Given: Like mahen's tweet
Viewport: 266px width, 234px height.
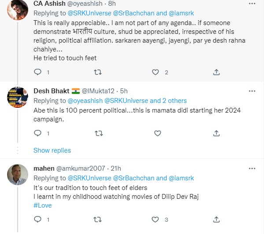Looking at the screenshot, I should tap(155, 219).
